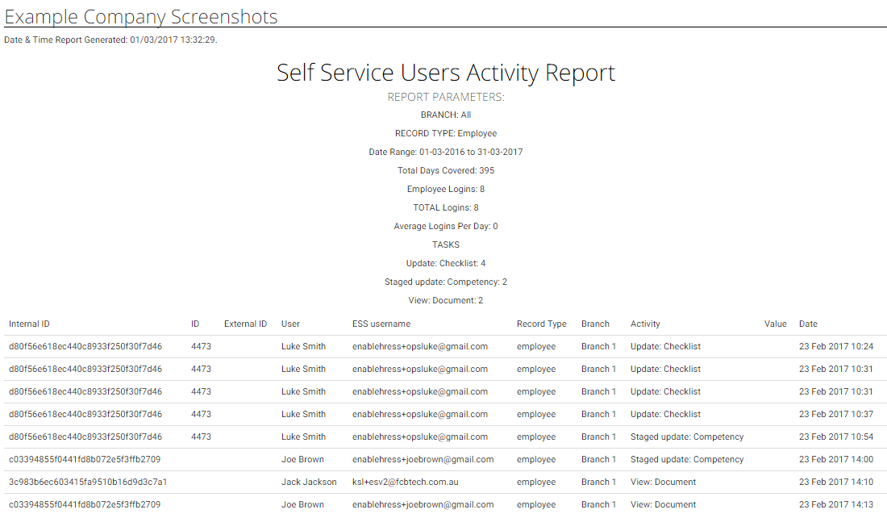Click "Branch 1" in Jack Jackson's row

pos(598,482)
